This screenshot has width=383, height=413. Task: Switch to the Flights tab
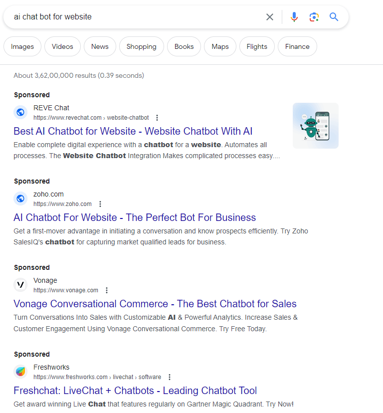257,46
